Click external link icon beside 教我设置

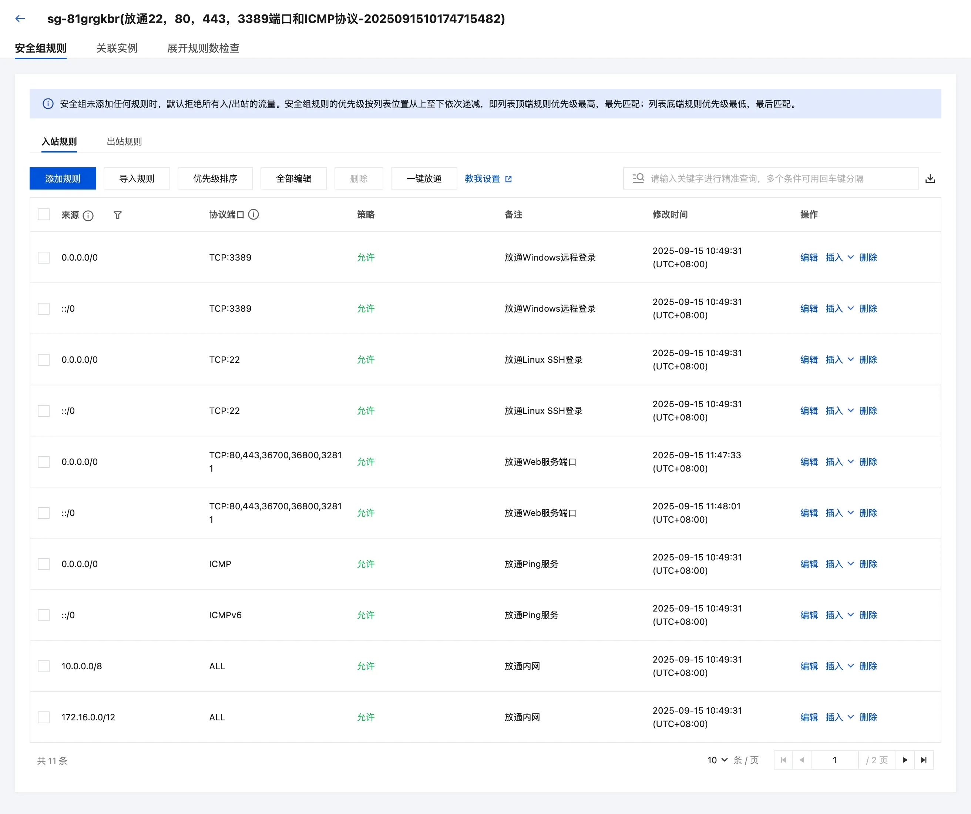point(508,179)
